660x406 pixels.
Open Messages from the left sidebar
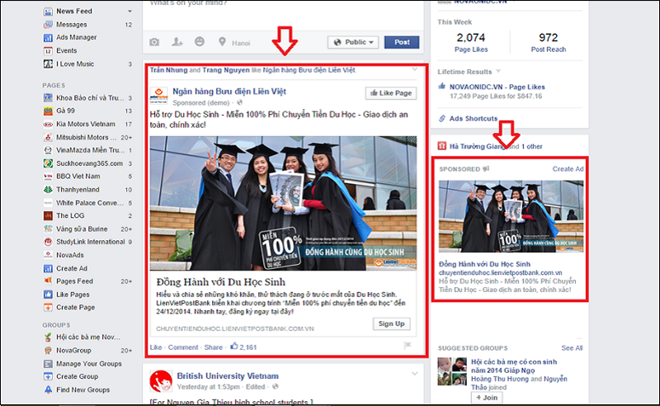(73, 25)
